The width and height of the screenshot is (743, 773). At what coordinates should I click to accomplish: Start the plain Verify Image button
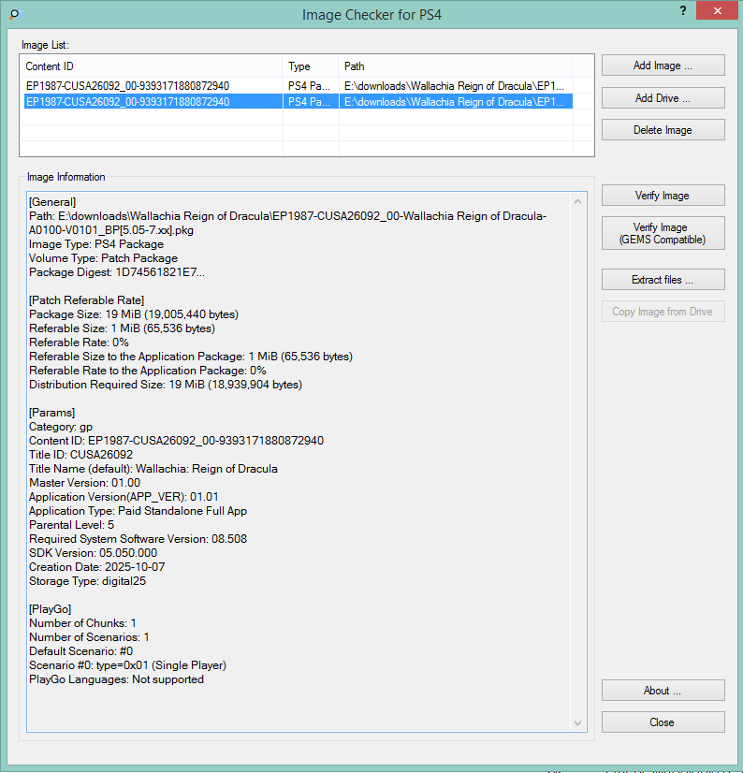click(663, 196)
